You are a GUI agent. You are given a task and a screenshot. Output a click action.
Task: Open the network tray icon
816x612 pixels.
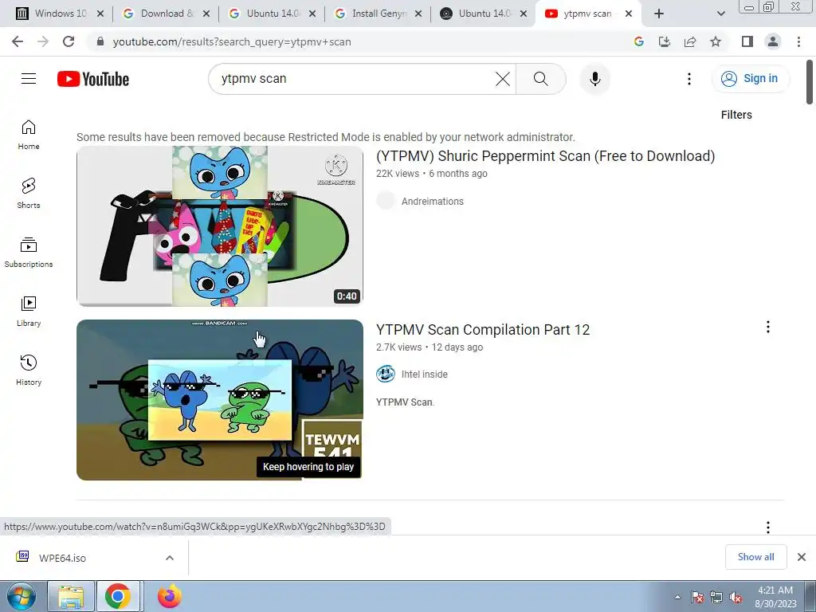tap(716, 597)
